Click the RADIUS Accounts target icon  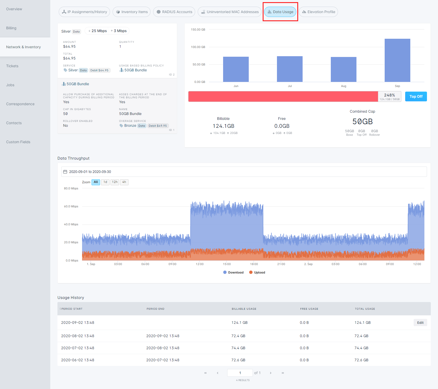(158, 12)
